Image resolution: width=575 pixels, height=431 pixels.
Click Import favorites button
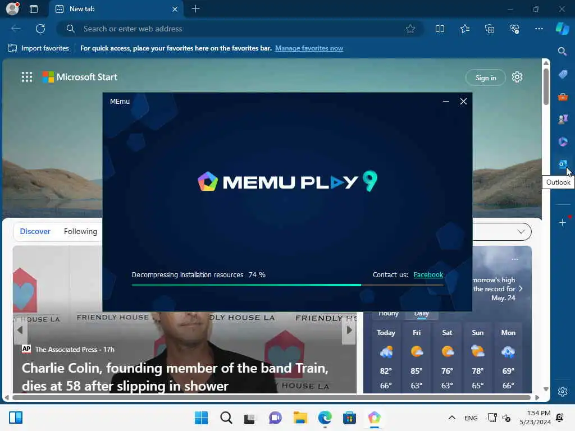(39, 48)
